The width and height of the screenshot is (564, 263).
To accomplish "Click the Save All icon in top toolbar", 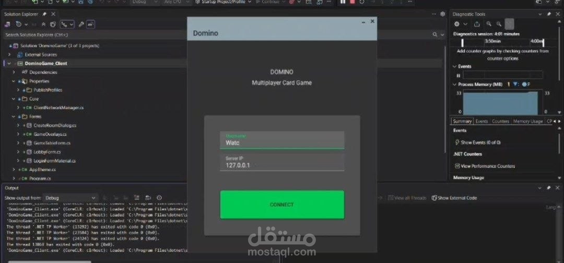I will tap(90, 2).
